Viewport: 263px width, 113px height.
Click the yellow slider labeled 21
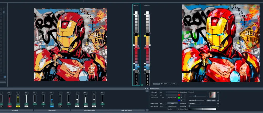18,99
